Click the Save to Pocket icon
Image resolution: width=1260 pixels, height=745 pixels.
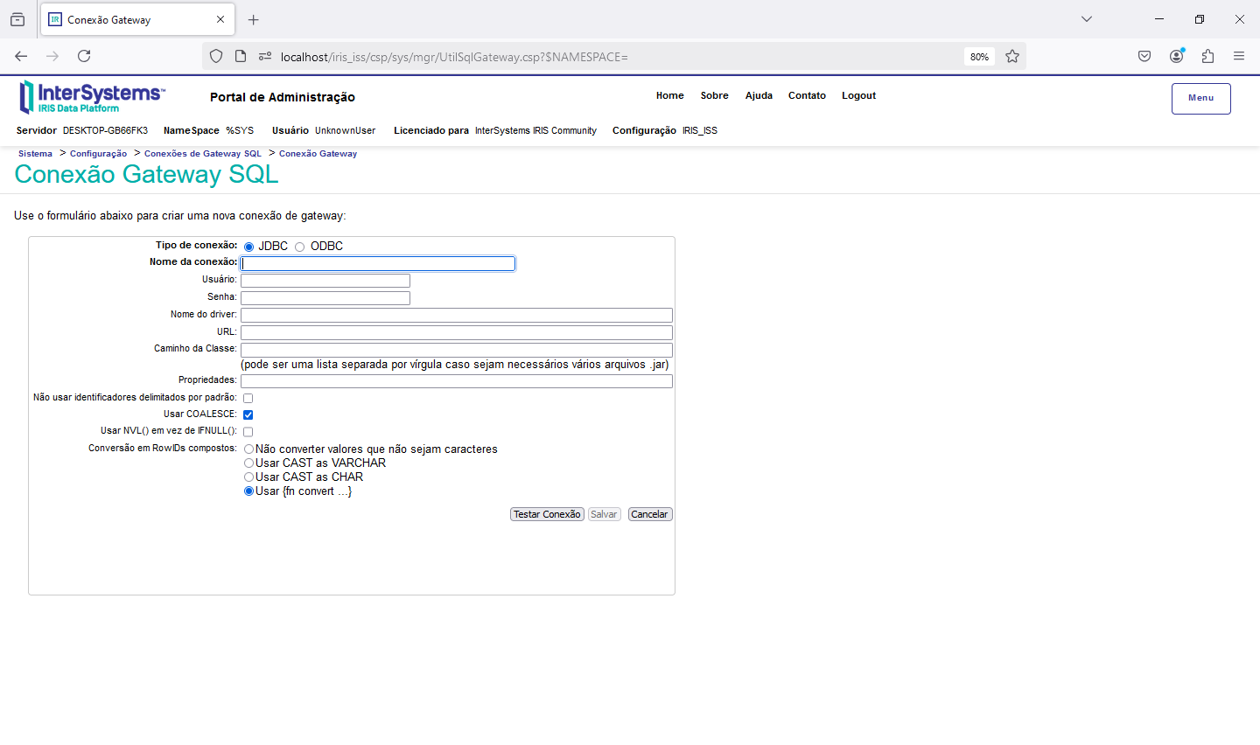1144,56
